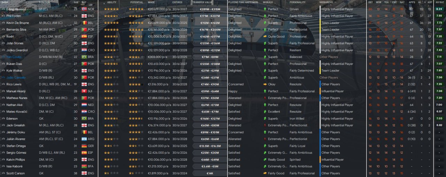Open Yan Couto's player profile link

(13, 57)
